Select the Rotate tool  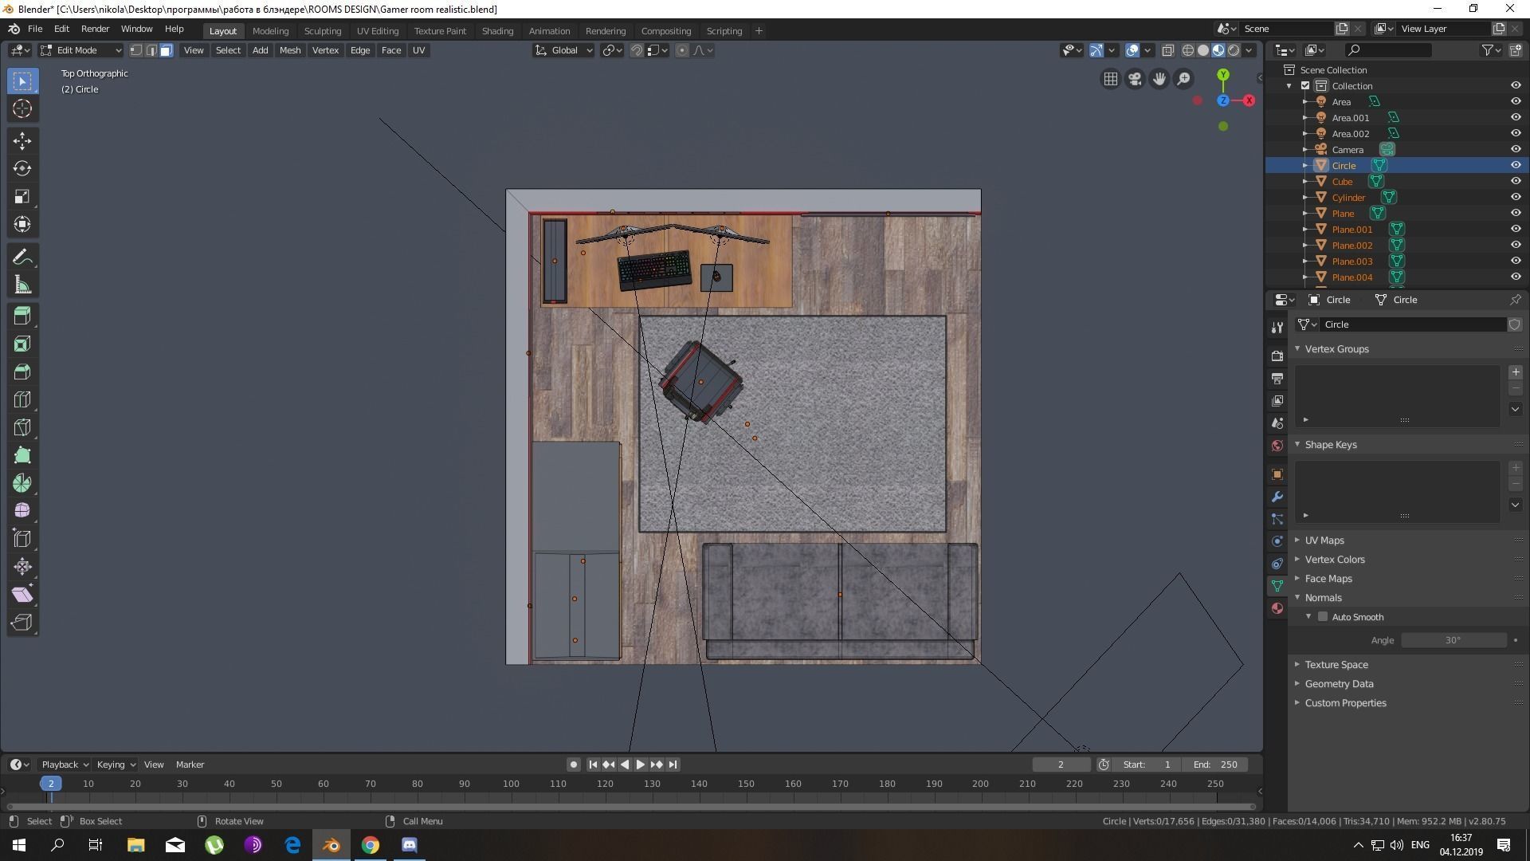click(x=22, y=169)
